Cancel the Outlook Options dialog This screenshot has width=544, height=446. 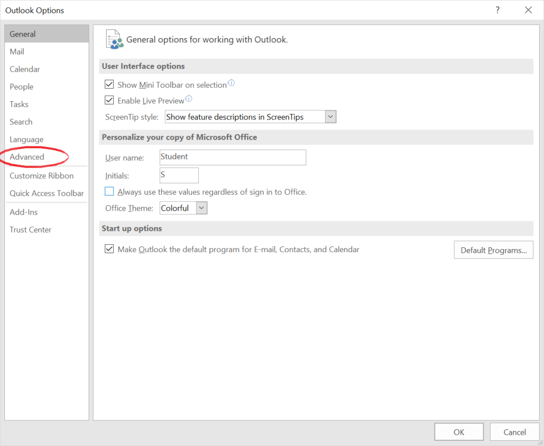point(514,432)
